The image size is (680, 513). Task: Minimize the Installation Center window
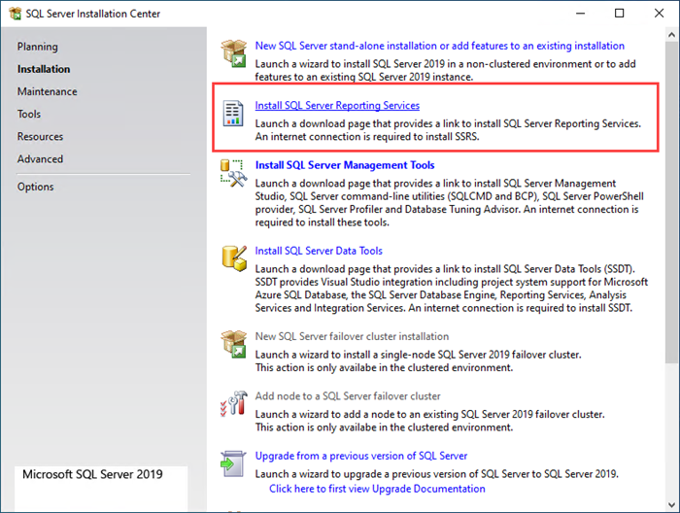(x=580, y=14)
